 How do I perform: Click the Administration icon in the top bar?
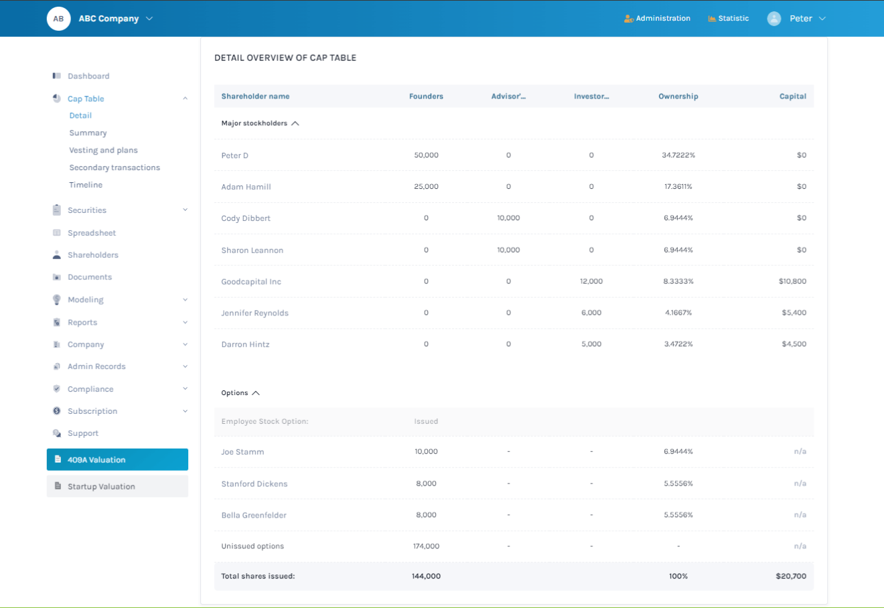click(x=627, y=18)
